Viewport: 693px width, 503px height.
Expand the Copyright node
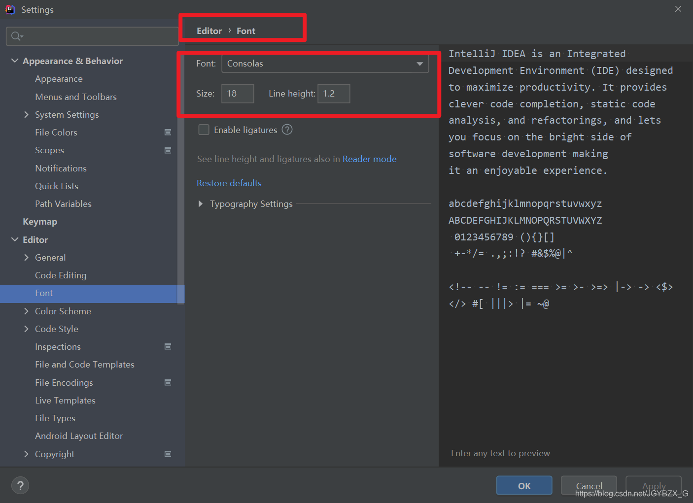click(26, 454)
